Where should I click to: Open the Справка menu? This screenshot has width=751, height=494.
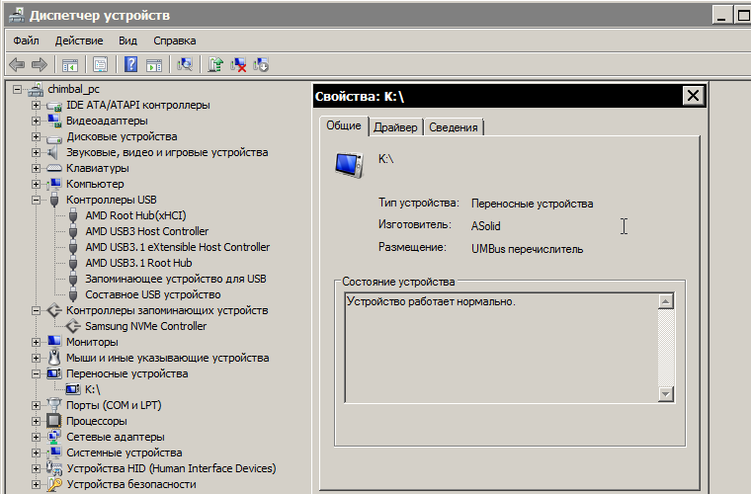click(x=175, y=41)
